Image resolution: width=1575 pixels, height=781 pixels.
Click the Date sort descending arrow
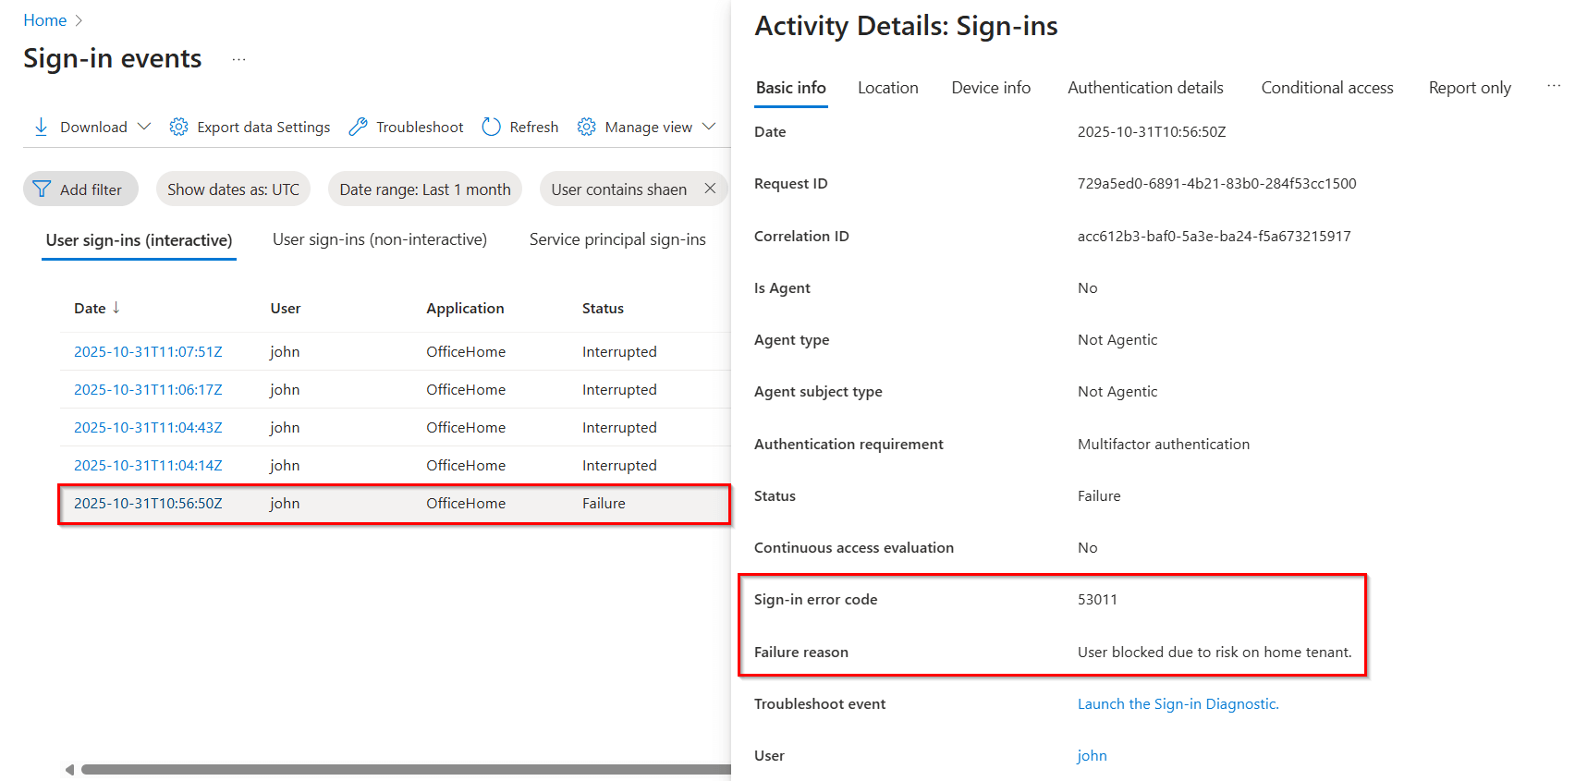pos(116,308)
